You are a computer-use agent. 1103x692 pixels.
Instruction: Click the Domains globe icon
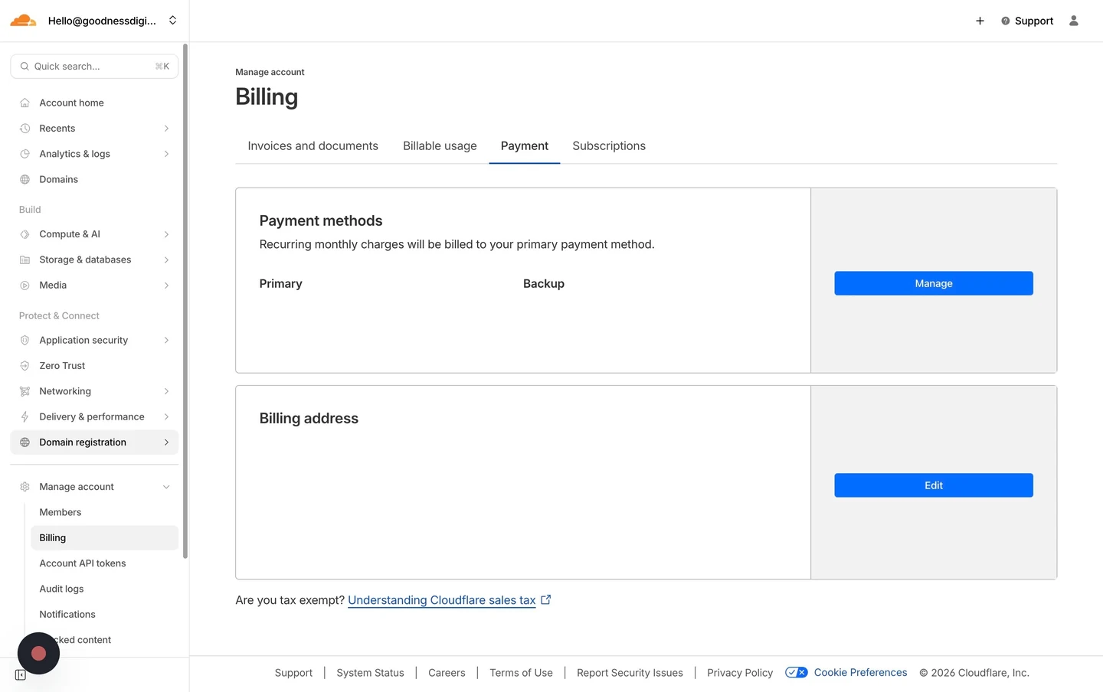pos(25,179)
